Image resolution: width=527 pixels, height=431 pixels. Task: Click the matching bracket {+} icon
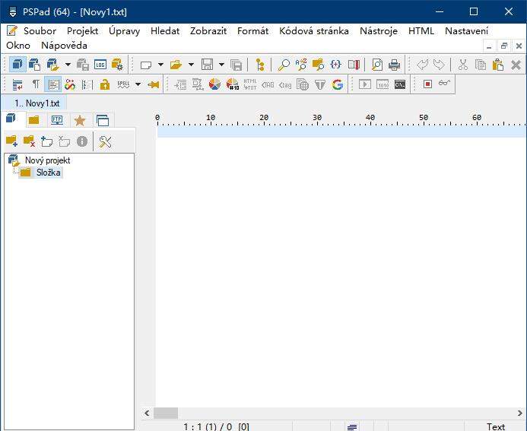point(336,64)
